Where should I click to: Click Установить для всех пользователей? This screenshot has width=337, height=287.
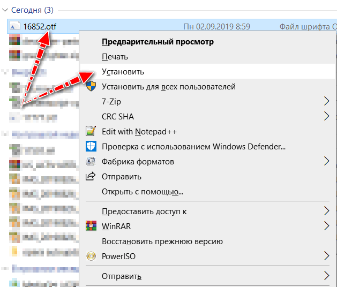tap(168, 86)
